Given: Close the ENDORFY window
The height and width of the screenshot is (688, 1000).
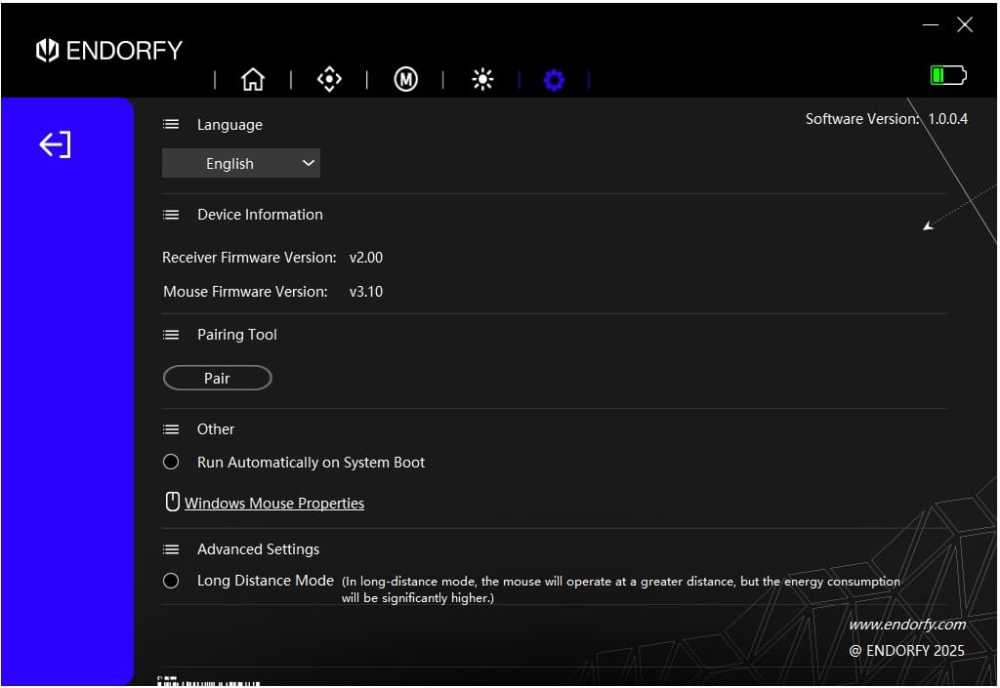Looking at the screenshot, I should [965, 24].
